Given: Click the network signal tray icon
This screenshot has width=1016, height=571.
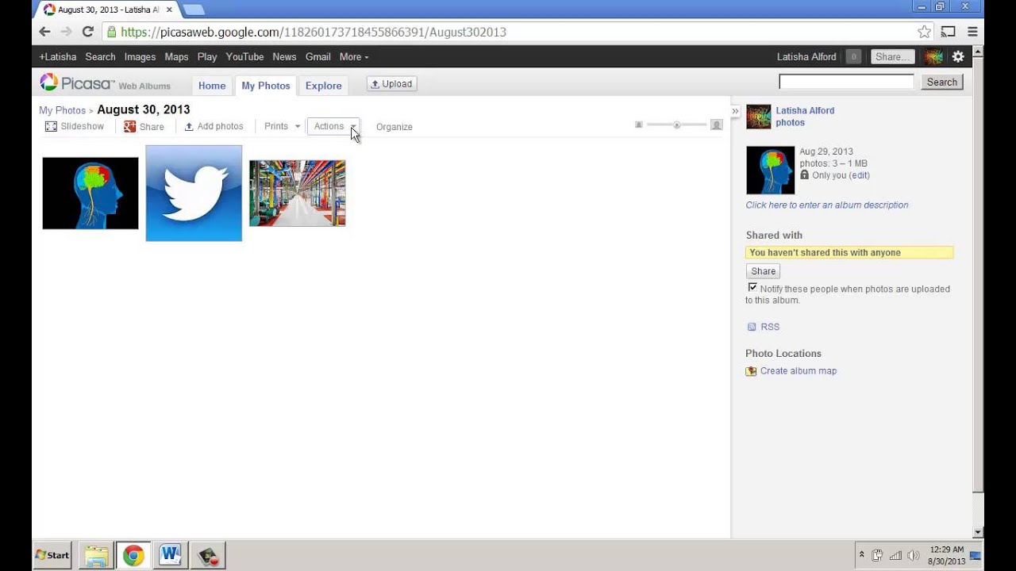Looking at the screenshot, I should [x=895, y=555].
